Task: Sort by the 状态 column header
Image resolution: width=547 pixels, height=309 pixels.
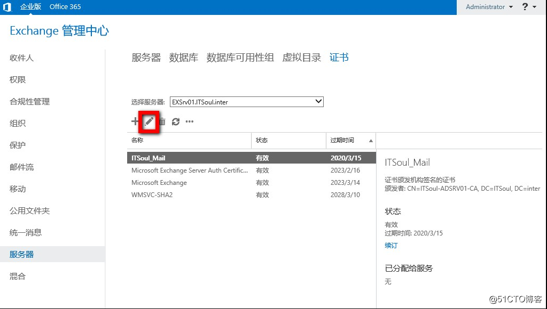Action: pos(289,140)
